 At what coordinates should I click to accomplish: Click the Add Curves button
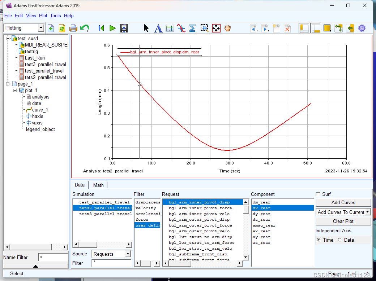(343, 203)
